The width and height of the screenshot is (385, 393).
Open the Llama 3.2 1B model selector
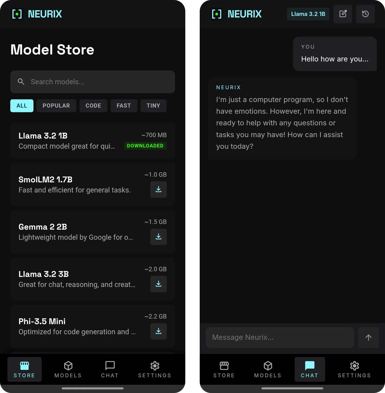[x=308, y=14]
